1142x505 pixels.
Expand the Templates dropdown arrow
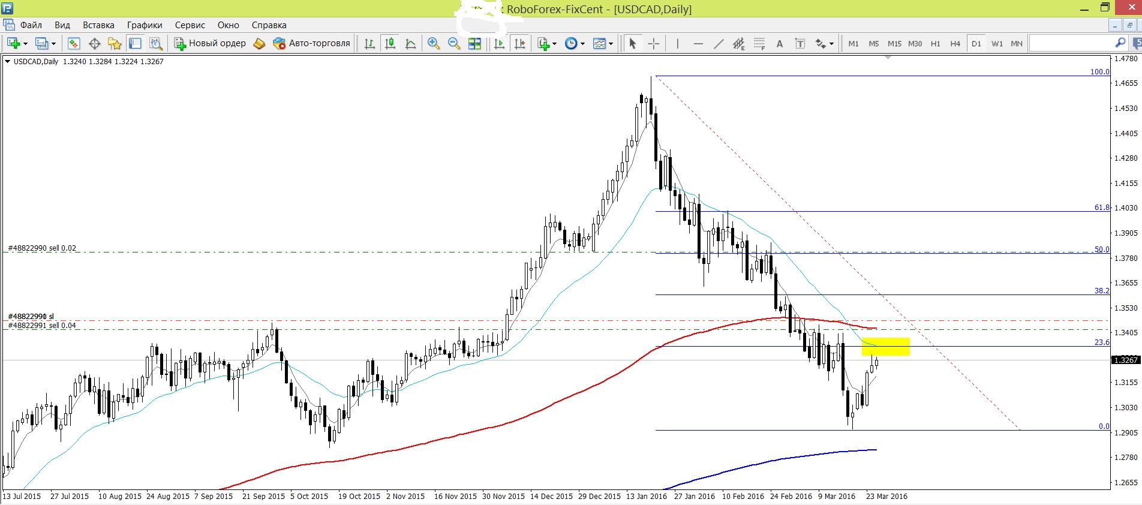click(611, 44)
